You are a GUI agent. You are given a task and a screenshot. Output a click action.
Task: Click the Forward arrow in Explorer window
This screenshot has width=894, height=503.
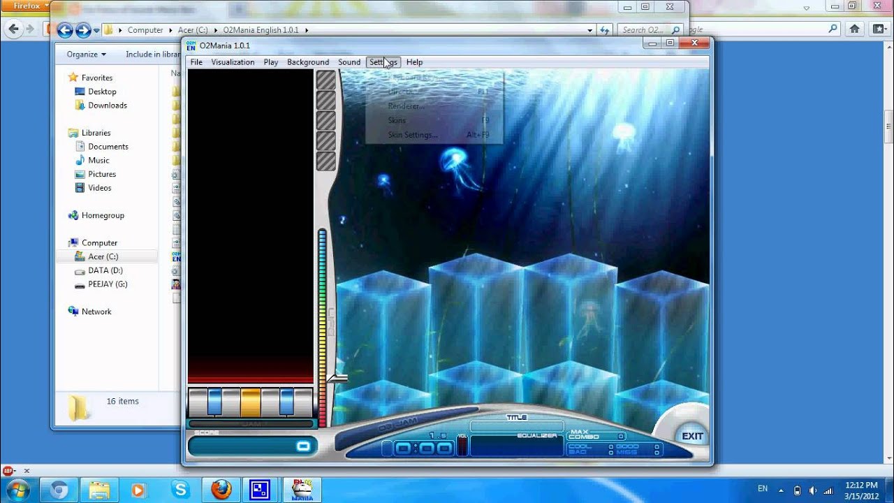tap(83, 30)
